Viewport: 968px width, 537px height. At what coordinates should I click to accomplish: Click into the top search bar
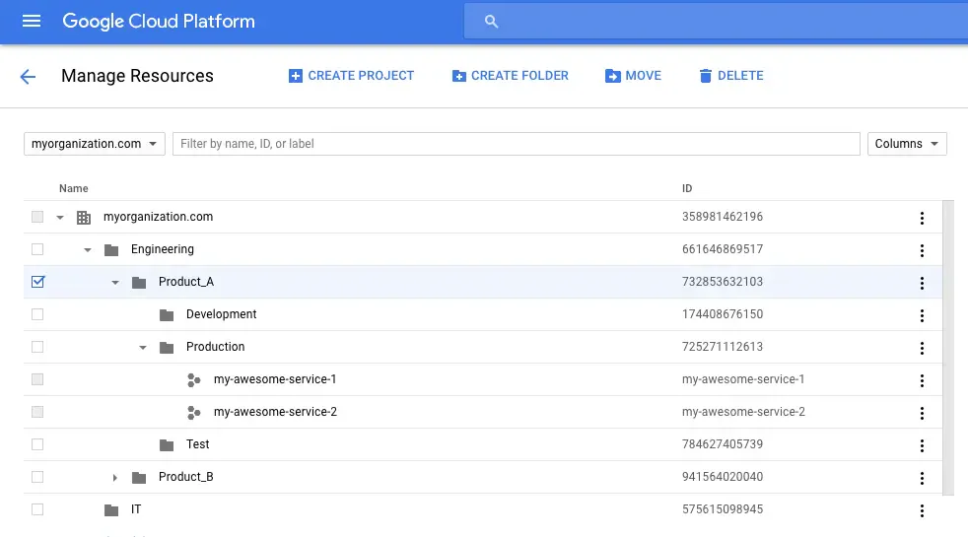click(x=716, y=22)
